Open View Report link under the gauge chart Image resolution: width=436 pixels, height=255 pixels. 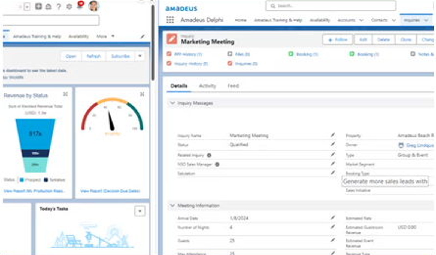click(x=110, y=191)
